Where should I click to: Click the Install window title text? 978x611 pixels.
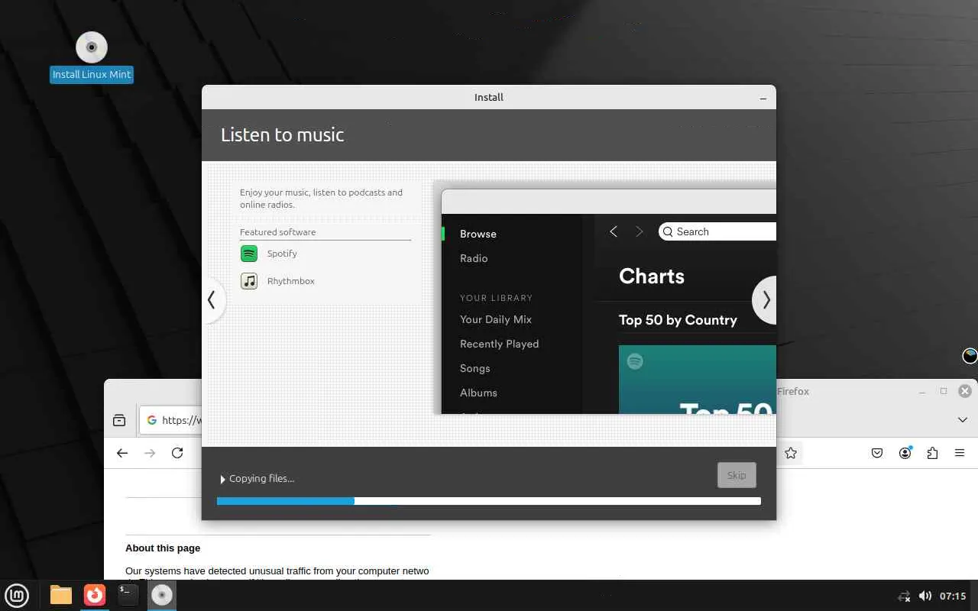[489, 97]
